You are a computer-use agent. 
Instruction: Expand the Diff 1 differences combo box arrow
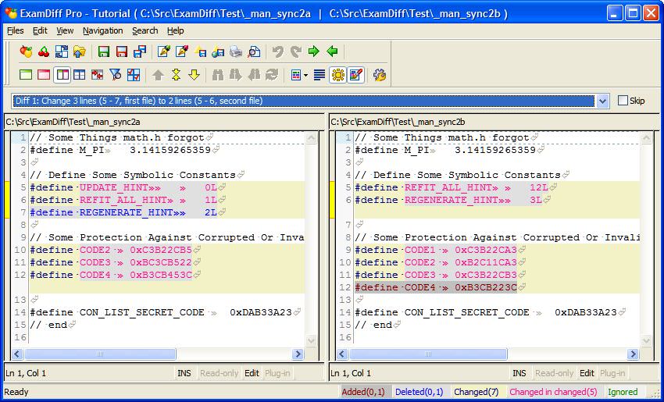602,101
